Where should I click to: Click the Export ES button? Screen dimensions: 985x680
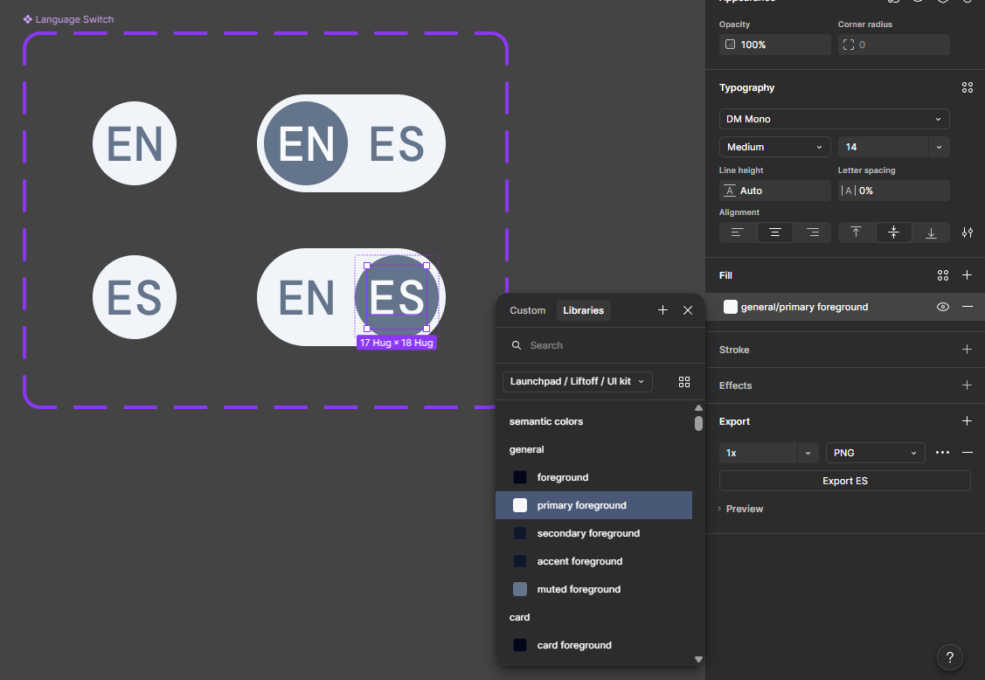click(844, 481)
